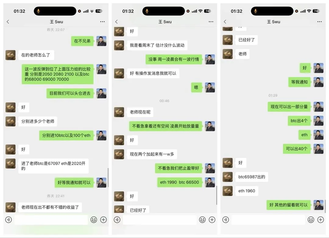The width and height of the screenshot is (329, 238).
Task: Tap sender avatar beside '在不兄弟' message
Action: 101,41
